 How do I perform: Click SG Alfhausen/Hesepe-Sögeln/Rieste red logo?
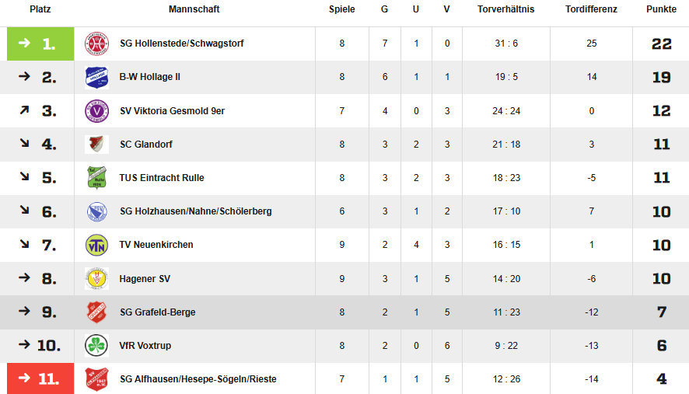point(96,379)
